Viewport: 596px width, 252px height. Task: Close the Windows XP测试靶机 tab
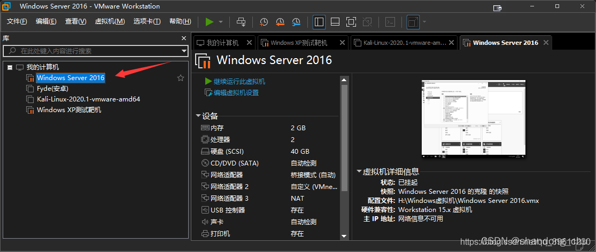(x=343, y=43)
